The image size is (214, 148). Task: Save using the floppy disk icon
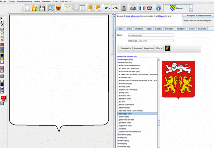coord(43,8)
